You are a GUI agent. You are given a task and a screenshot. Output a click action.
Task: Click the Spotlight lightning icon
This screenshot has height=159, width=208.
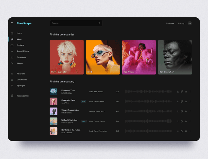pos(12,86)
